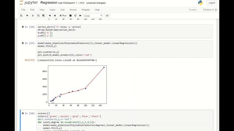Click the plt.scatter(X,y) line in In [25]

pos(48,52)
